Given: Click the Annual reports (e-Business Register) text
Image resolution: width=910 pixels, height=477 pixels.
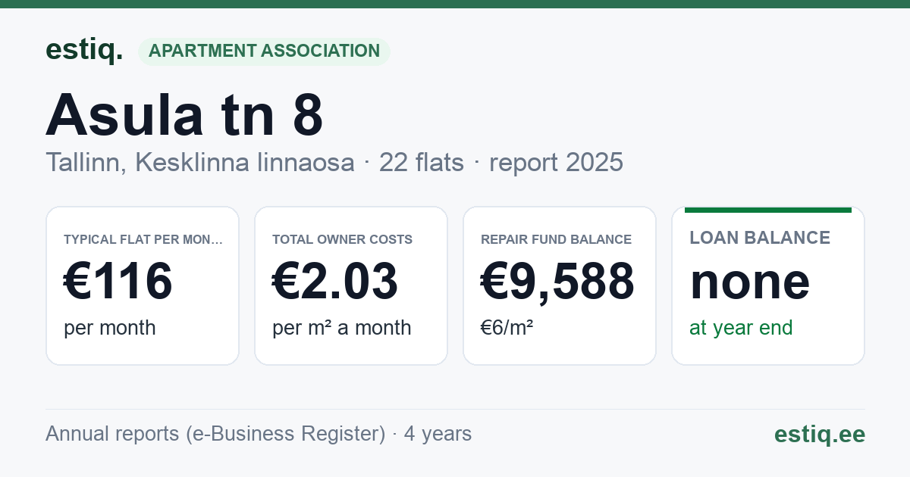Looking at the screenshot, I should click(215, 434).
